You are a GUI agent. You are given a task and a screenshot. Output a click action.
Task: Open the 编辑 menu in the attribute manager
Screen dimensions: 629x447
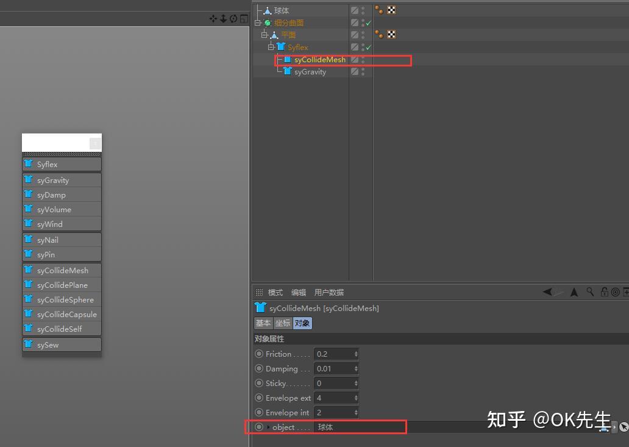[x=299, y=292]
